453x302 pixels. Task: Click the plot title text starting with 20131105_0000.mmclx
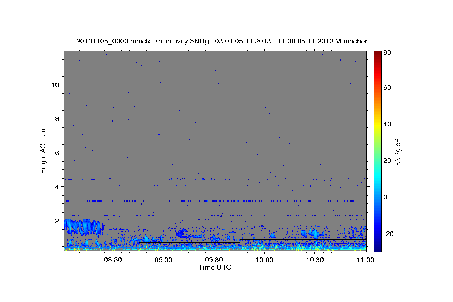222,41
